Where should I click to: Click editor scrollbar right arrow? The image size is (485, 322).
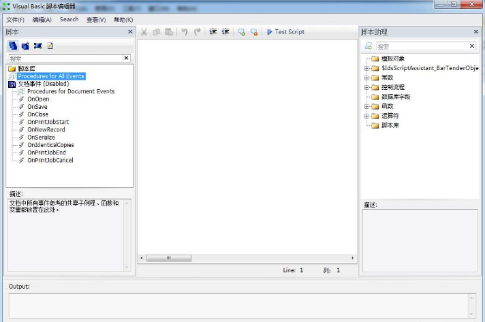coord(353,258)
